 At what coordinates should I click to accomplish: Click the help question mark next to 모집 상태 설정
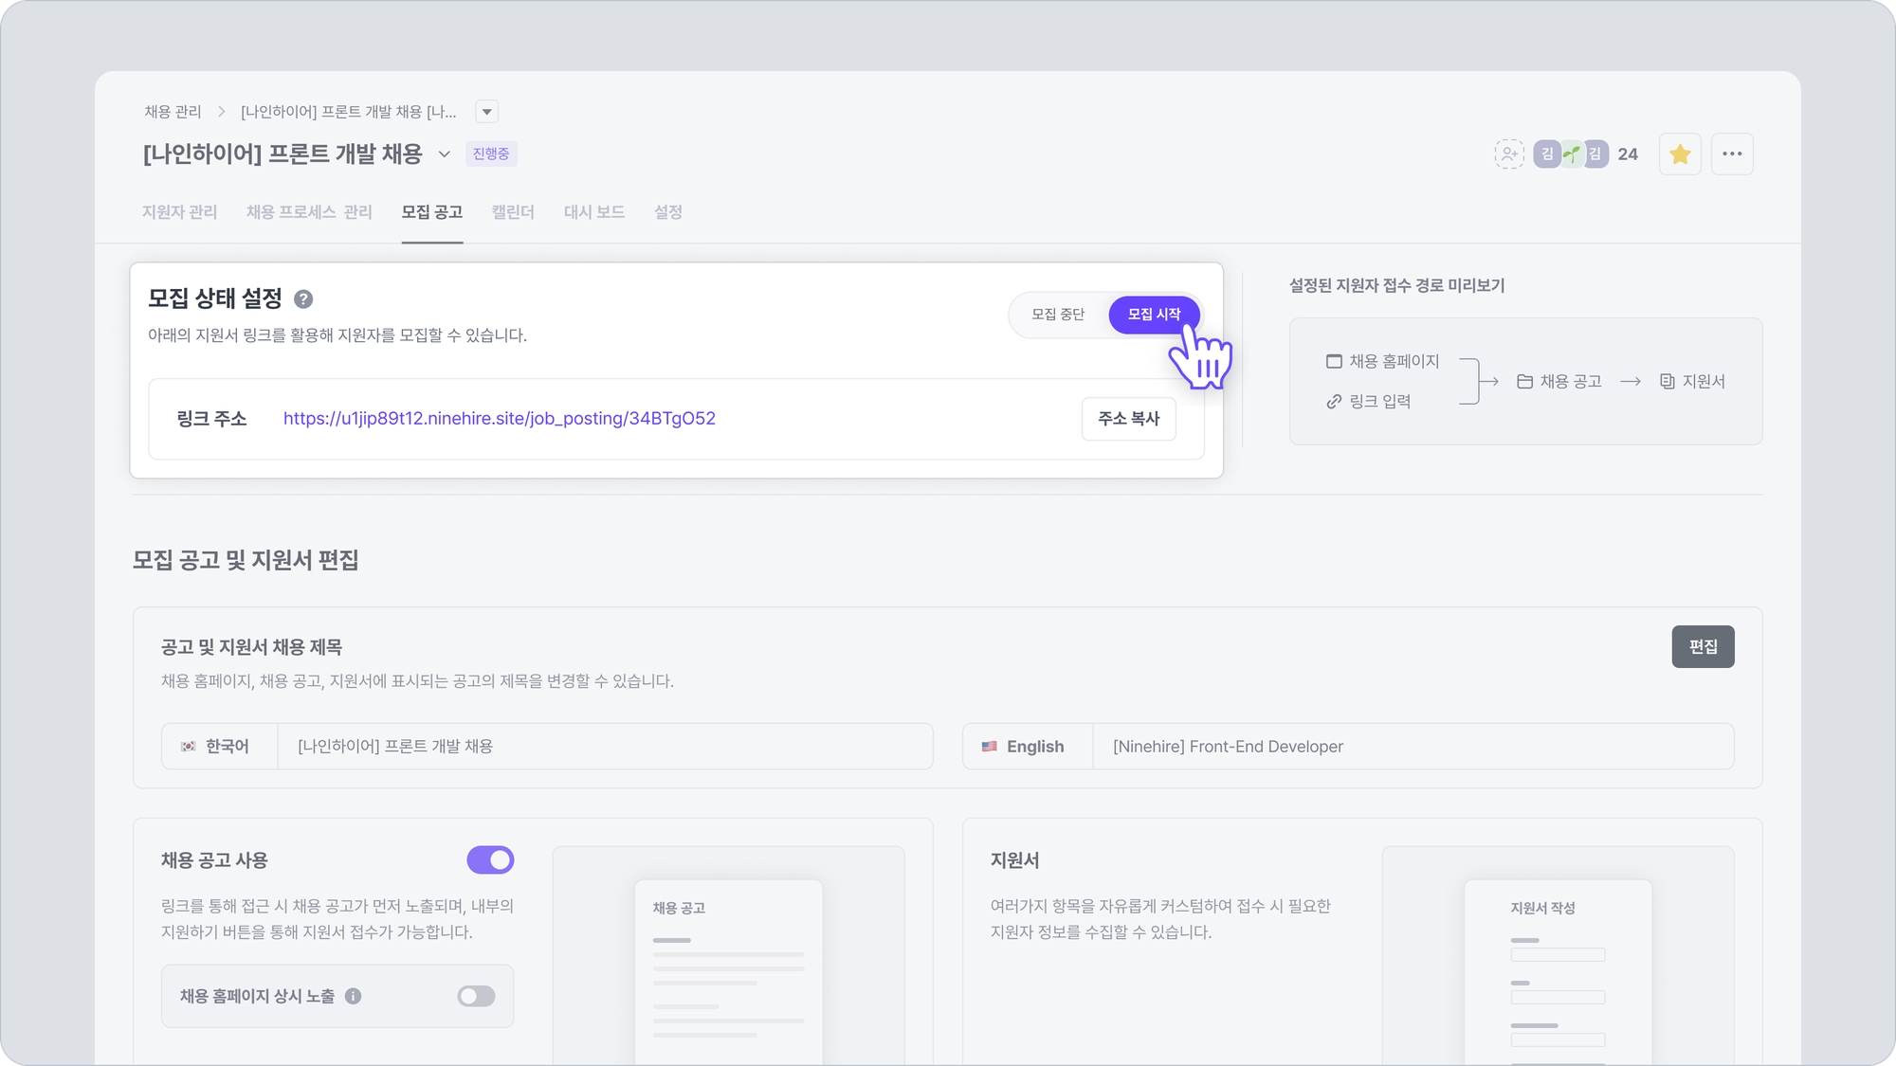click(x=303, y=299)
